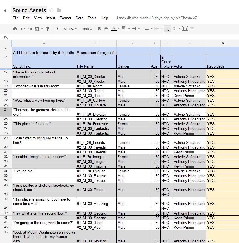Viewport: 239px width, 243px height.
Task: Toggle wrap text button
Action: [168, 29]
